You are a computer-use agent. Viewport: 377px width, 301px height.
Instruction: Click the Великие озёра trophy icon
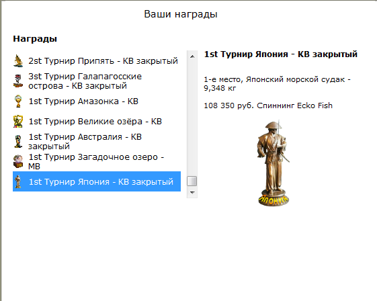coord(18,122)
